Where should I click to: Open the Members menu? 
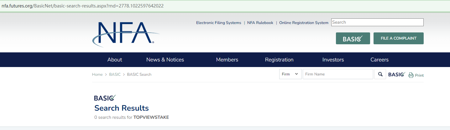click(x=227, y=60)
